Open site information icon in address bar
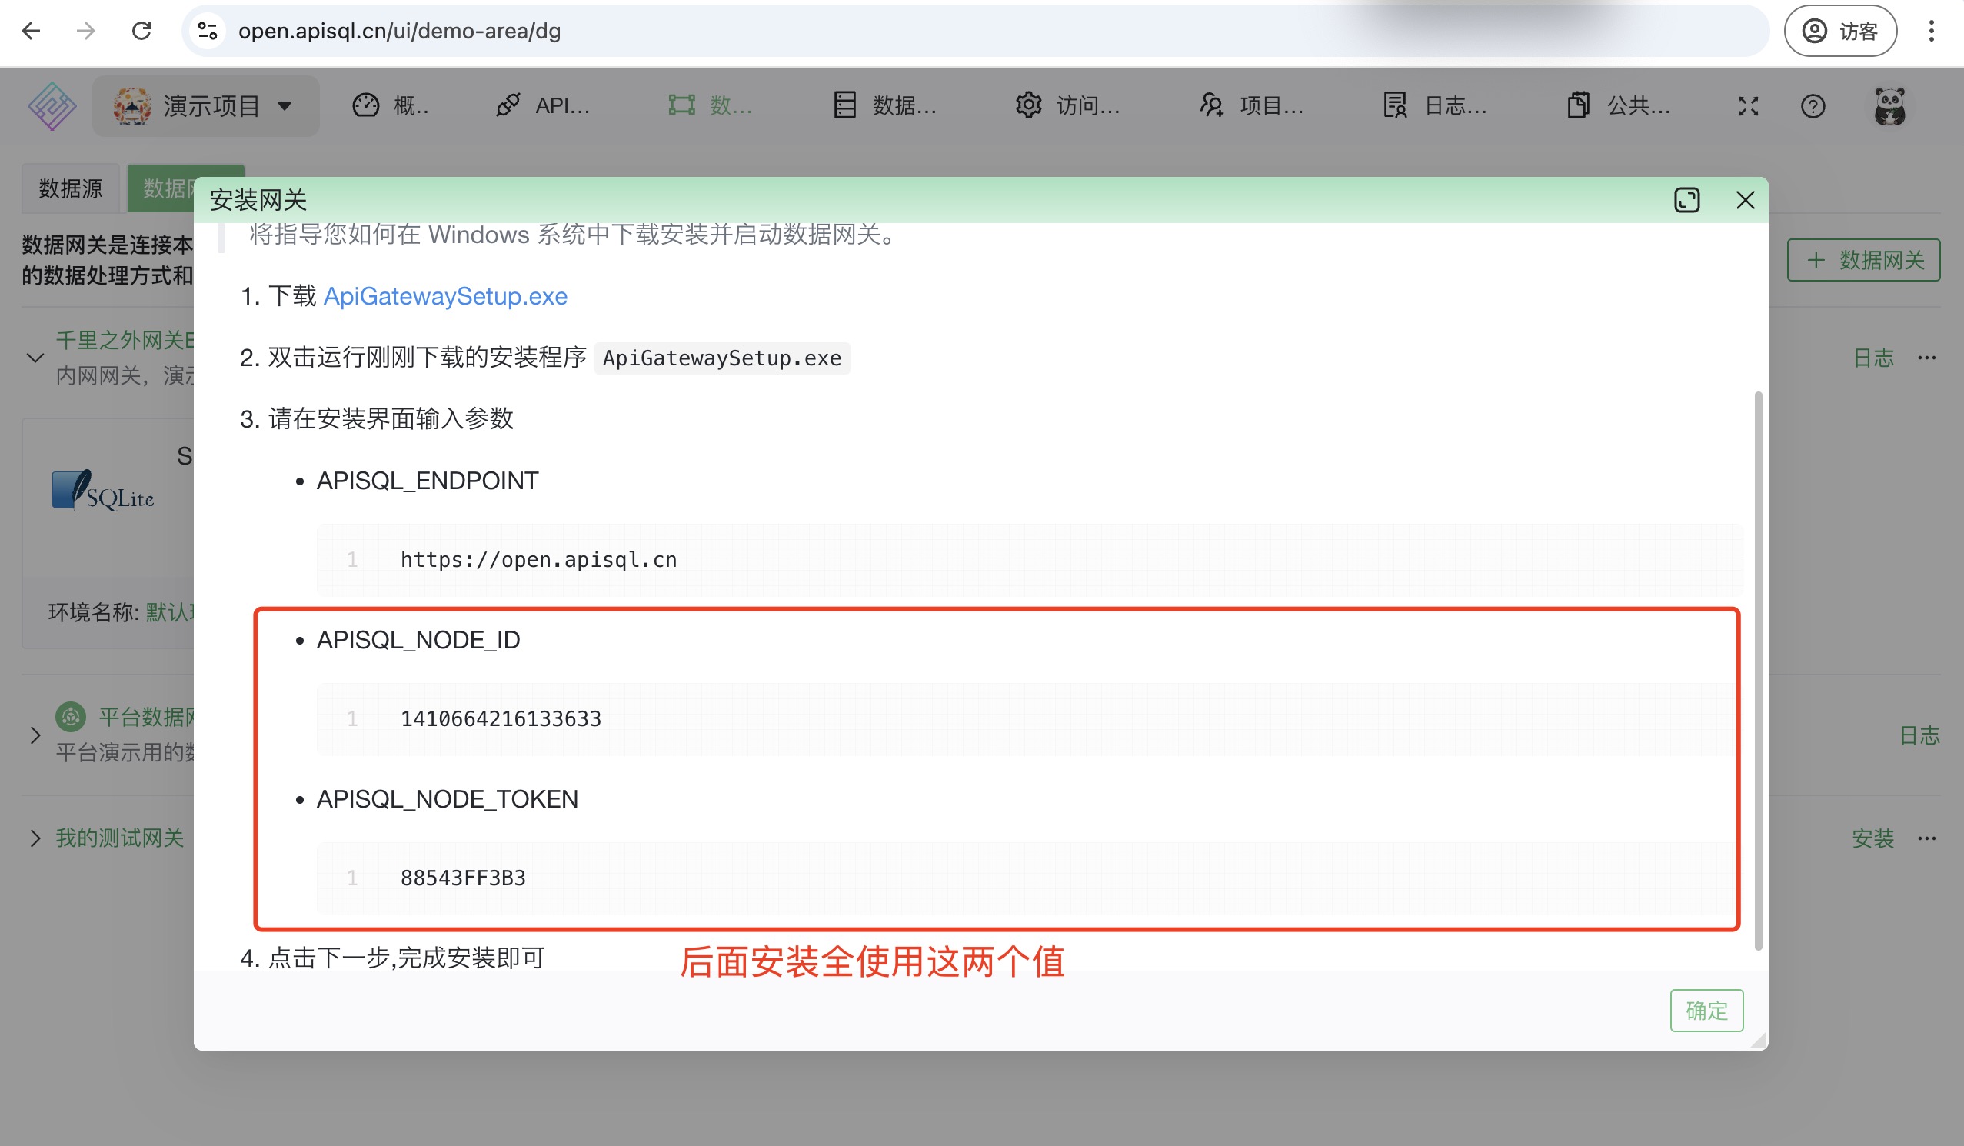The height and width of the screenshot is (1146, 1964). (x=208, y=32)
